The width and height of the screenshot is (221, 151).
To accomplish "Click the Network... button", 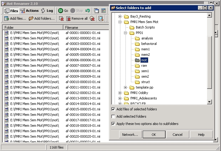I will [130, 135].
